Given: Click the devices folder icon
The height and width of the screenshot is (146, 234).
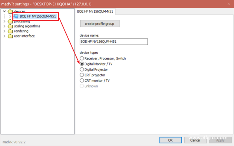Looking at the screenshot, I should pyautogui.click(x=10, y=11).
